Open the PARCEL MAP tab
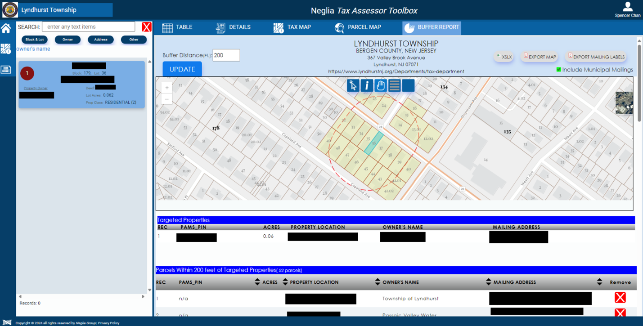Viewport: 643px width, 326px height. [358, 27]
